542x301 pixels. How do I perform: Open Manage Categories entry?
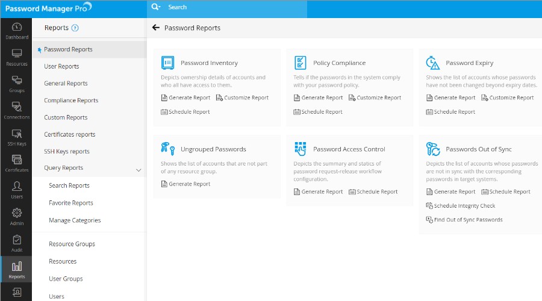75,220
